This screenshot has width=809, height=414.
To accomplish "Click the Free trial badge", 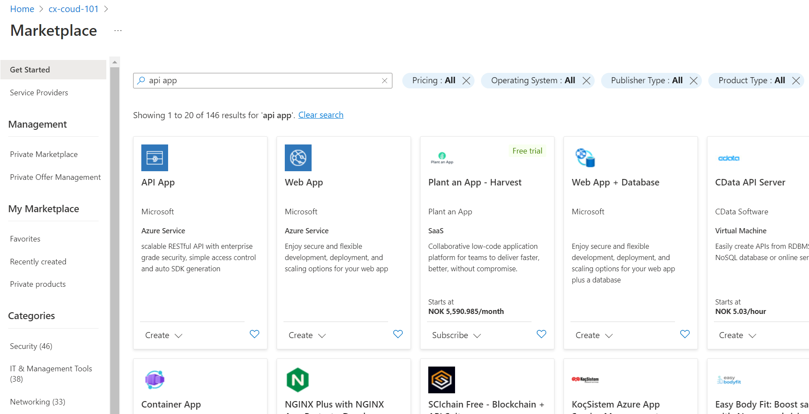I will [x=527, y=151].
